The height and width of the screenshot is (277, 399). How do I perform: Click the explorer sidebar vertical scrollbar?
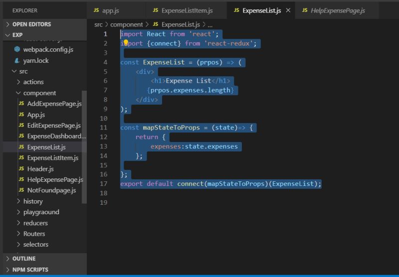tap(84, 147)
